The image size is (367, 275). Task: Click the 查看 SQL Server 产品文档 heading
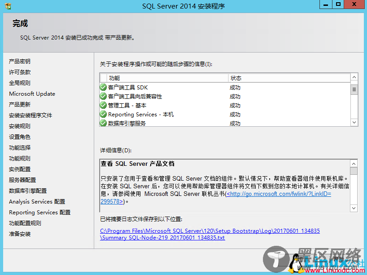(138, 164)
